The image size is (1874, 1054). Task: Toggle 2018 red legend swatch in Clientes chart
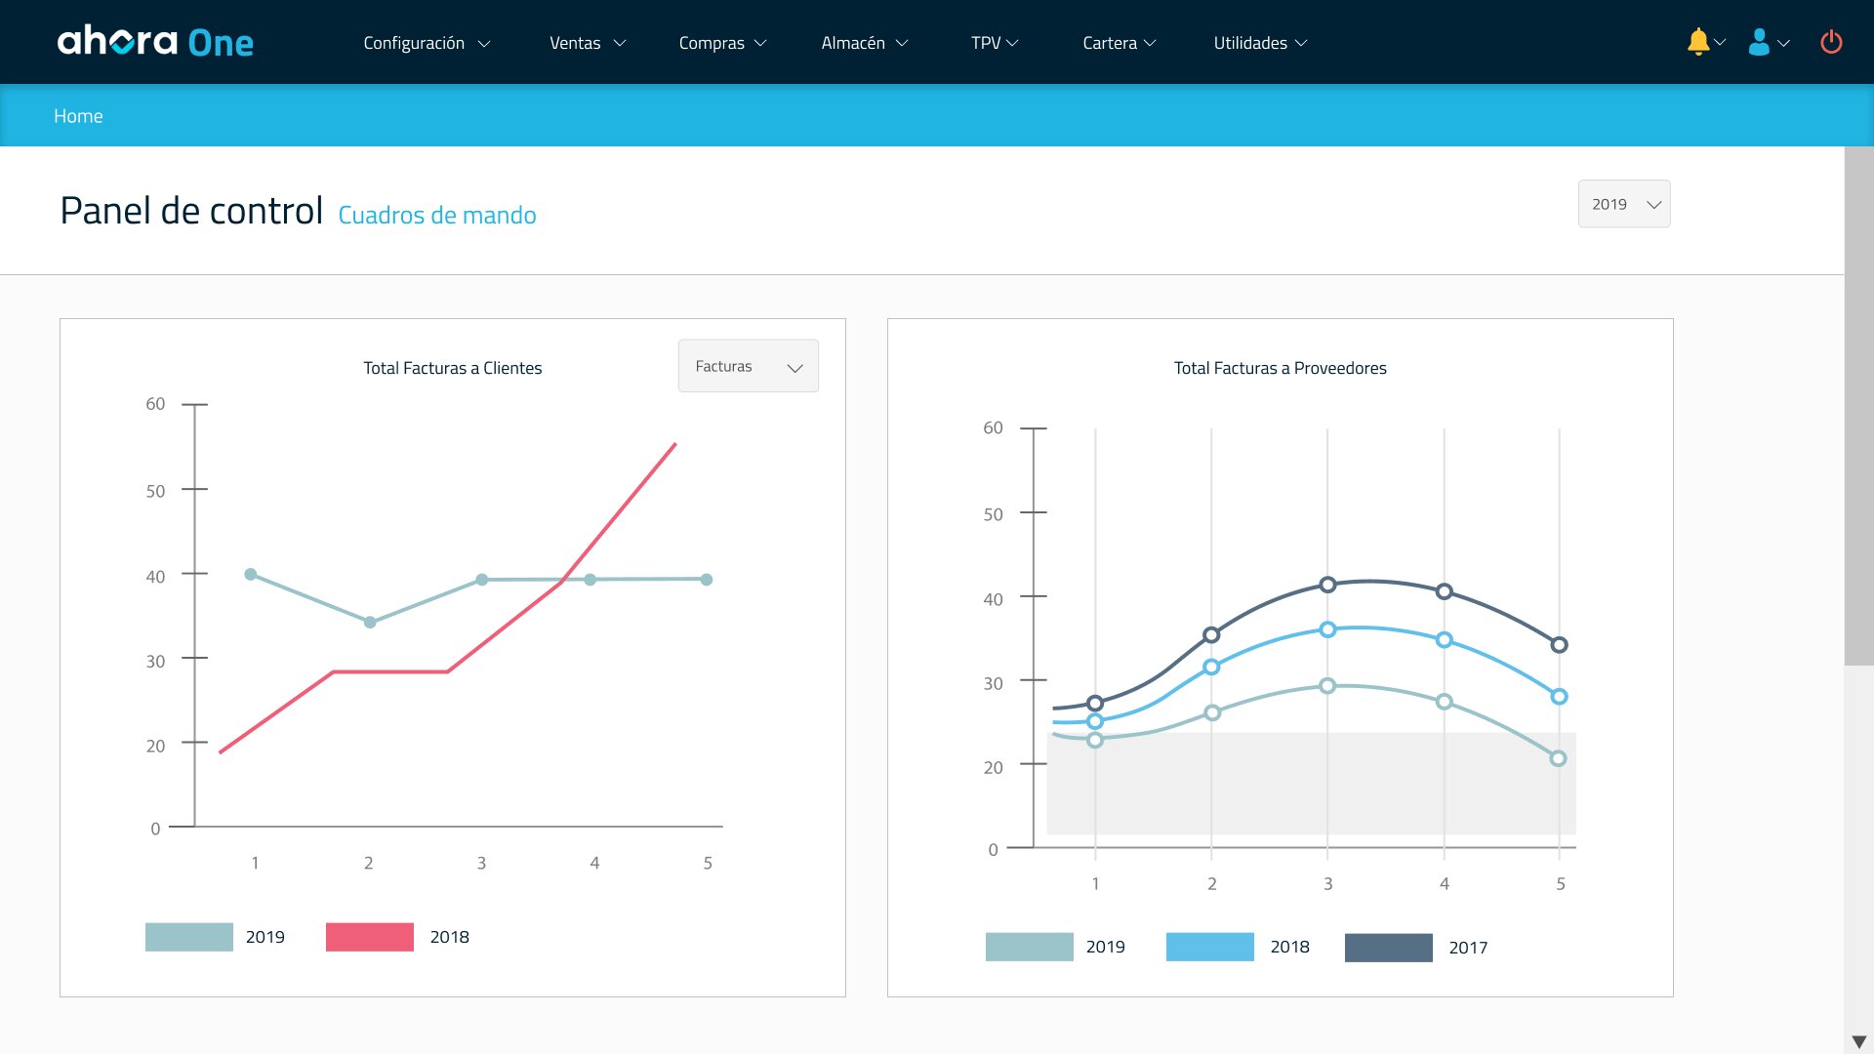click(x=369, y=937)
